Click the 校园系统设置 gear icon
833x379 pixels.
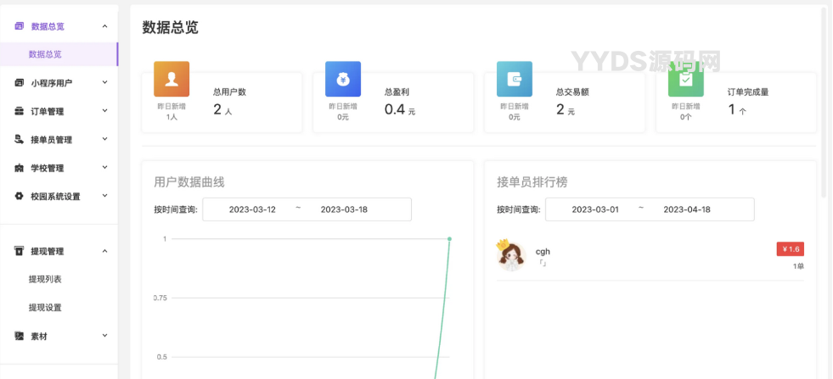20,196
